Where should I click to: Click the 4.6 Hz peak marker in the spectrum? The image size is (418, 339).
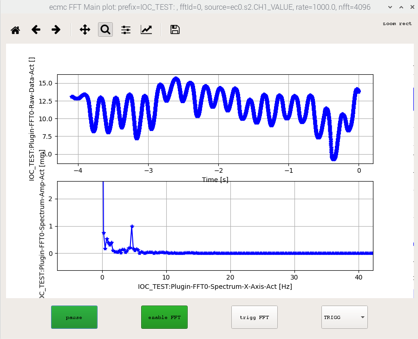coord(132,227)
